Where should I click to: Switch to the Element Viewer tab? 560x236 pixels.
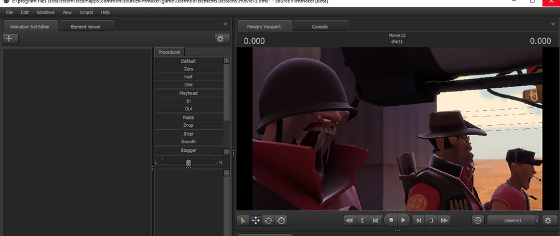point(86,26)
